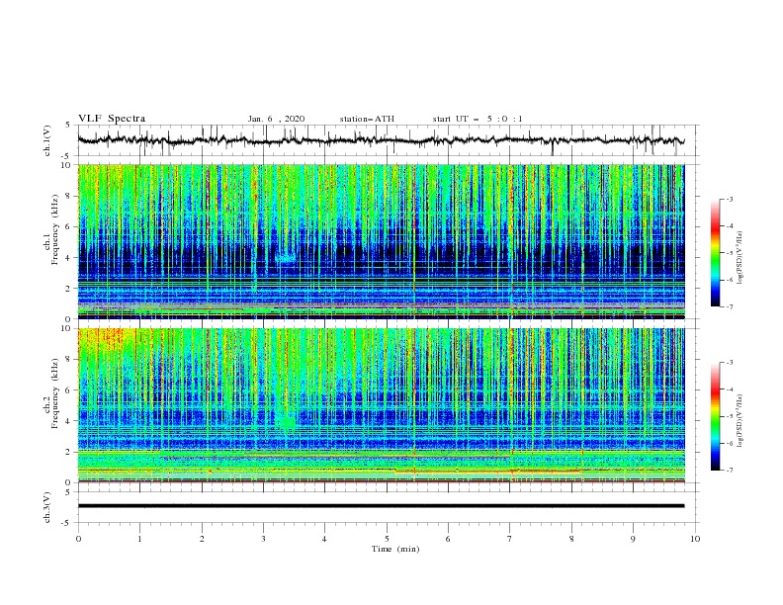Select the date "Jan. 6 , 2020"
783x605 pixels.
coord(276,119)
